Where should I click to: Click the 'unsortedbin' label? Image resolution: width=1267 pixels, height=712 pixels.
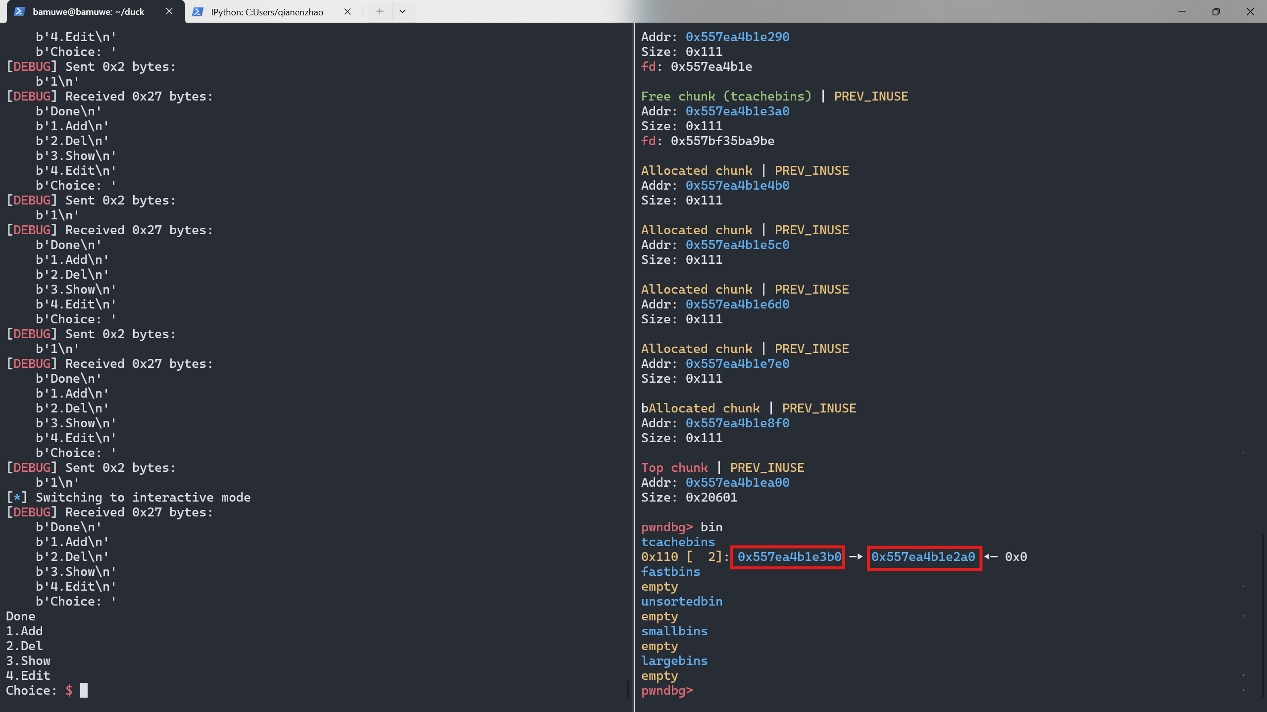(681, 601)
